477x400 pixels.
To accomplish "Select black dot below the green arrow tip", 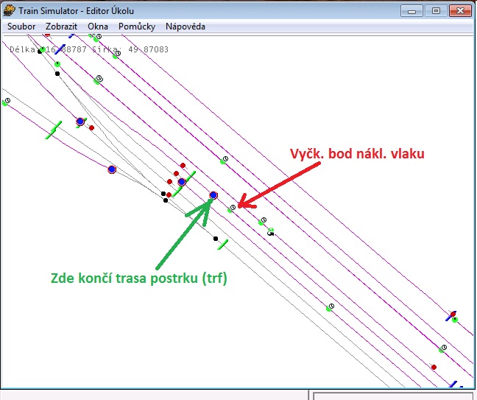I will pyautogui.click(x=215, y=239).
